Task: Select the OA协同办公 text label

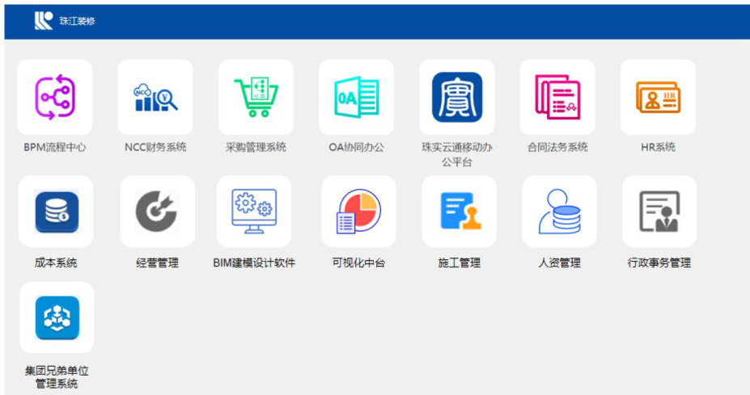Action: coord(356,147)
